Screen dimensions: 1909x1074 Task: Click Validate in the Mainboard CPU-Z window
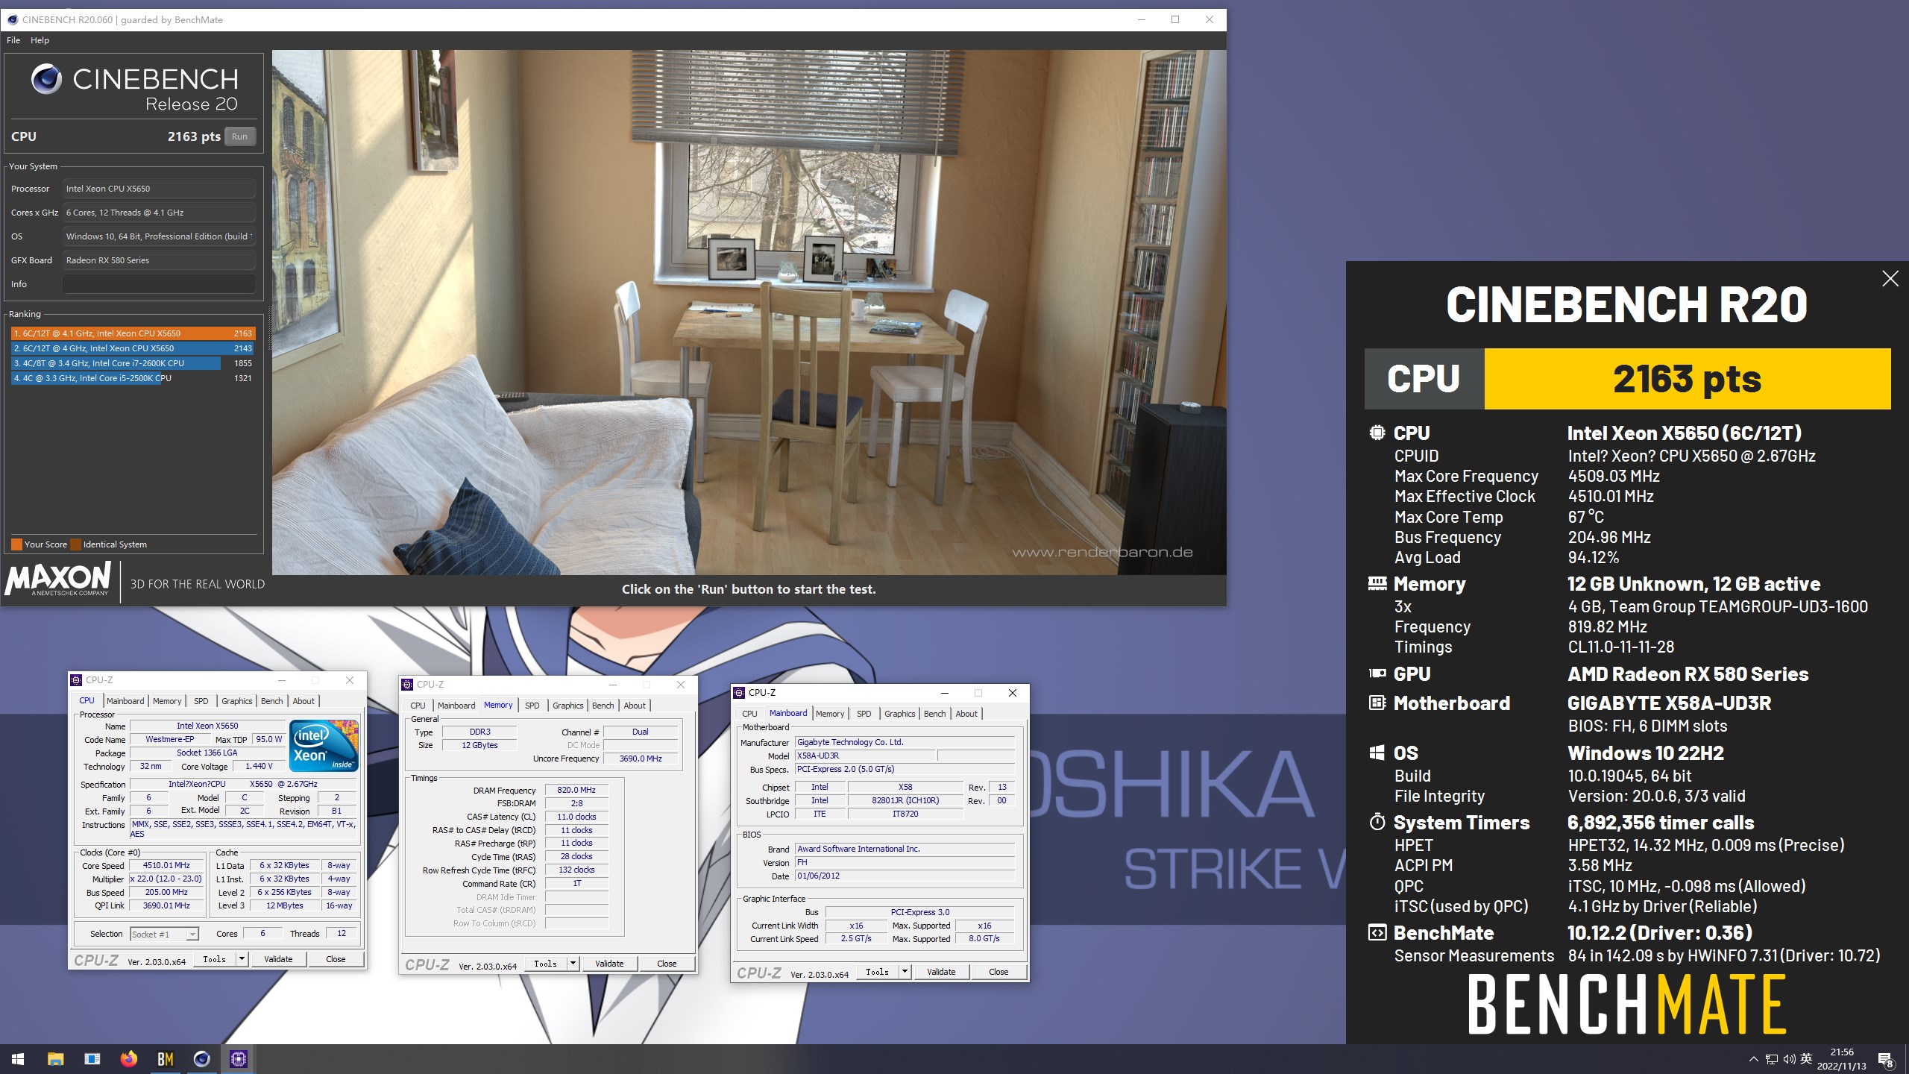click(x=941, y=972)
